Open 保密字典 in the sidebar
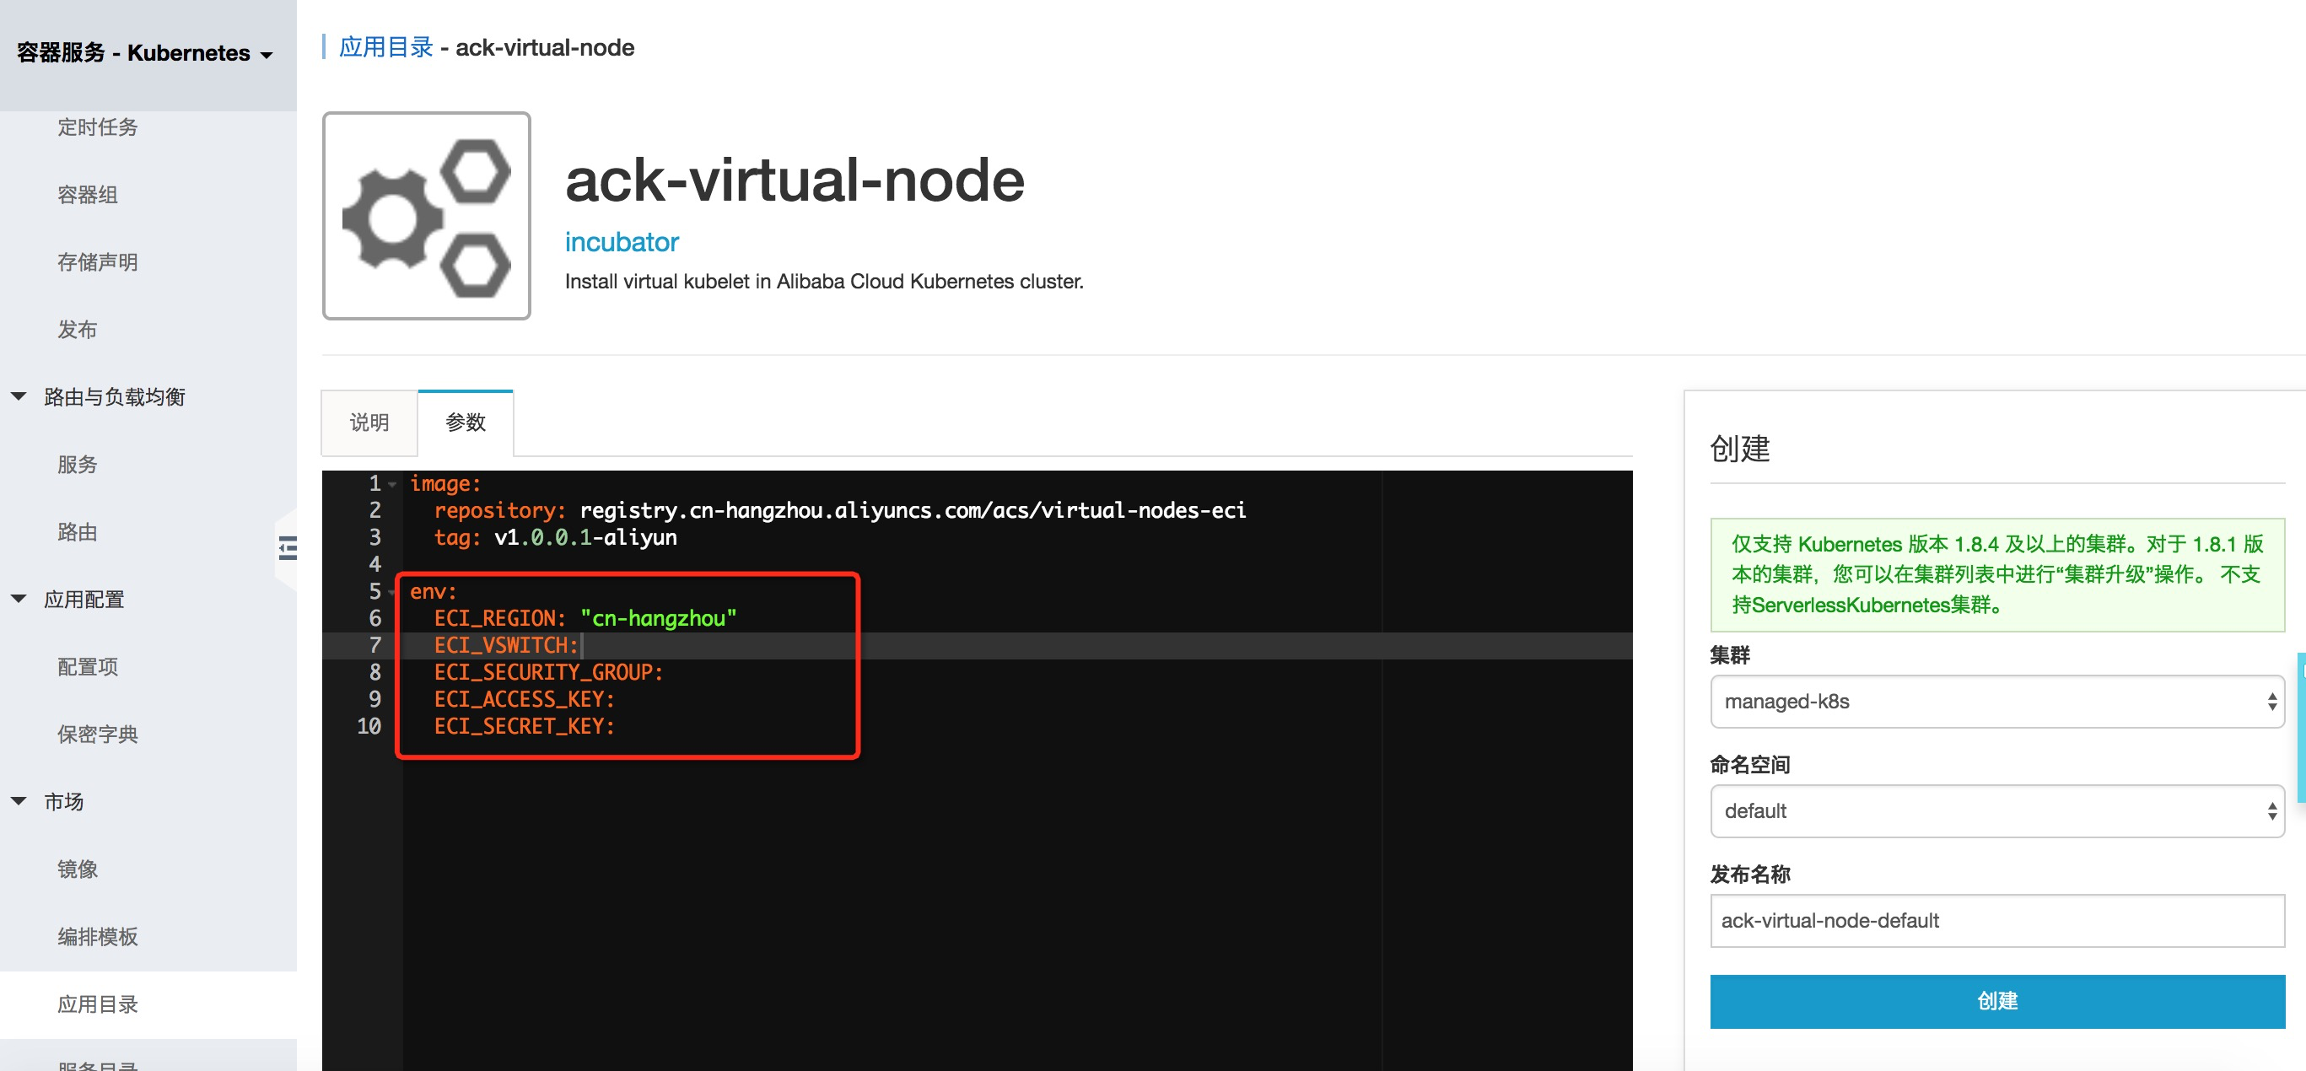The width and height of the screenshot is (2306, 1071). click(98, 734)
